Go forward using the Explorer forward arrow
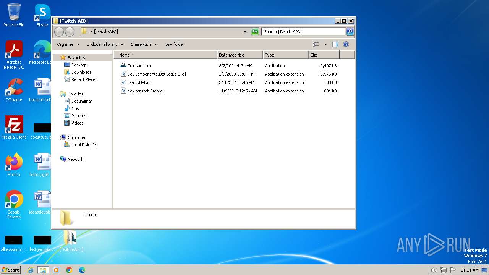Image resolution: width=489 pixels, height=275 pixels. point(70,32)
